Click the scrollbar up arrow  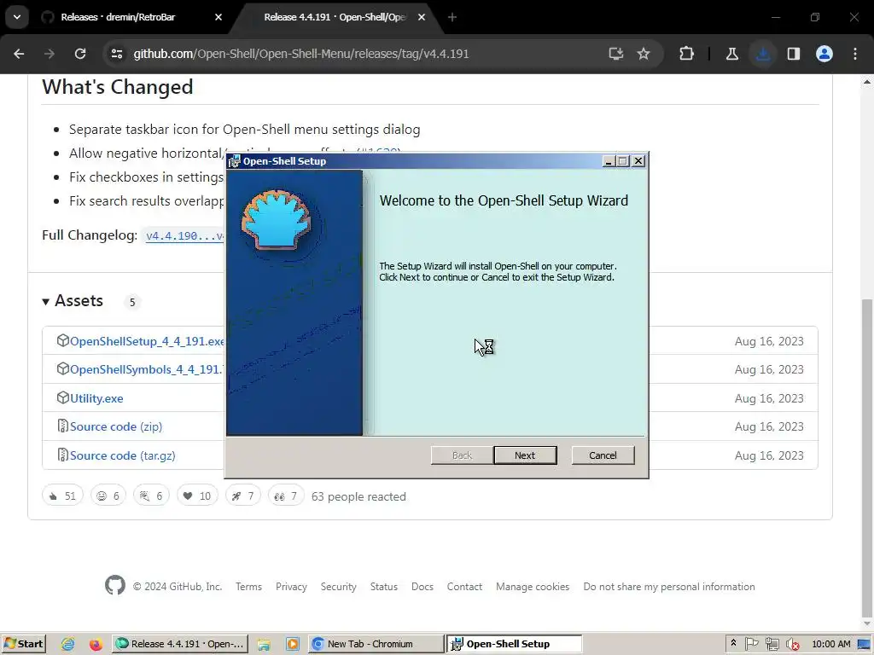click(866, 81)
